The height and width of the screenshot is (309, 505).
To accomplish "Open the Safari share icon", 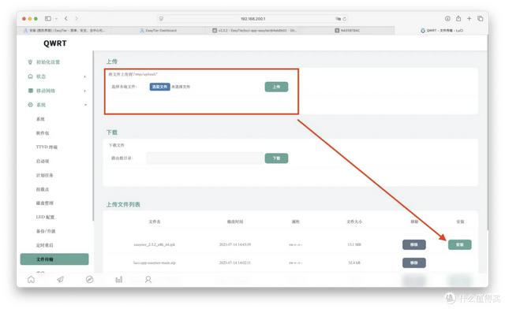I will coord(458,19).
